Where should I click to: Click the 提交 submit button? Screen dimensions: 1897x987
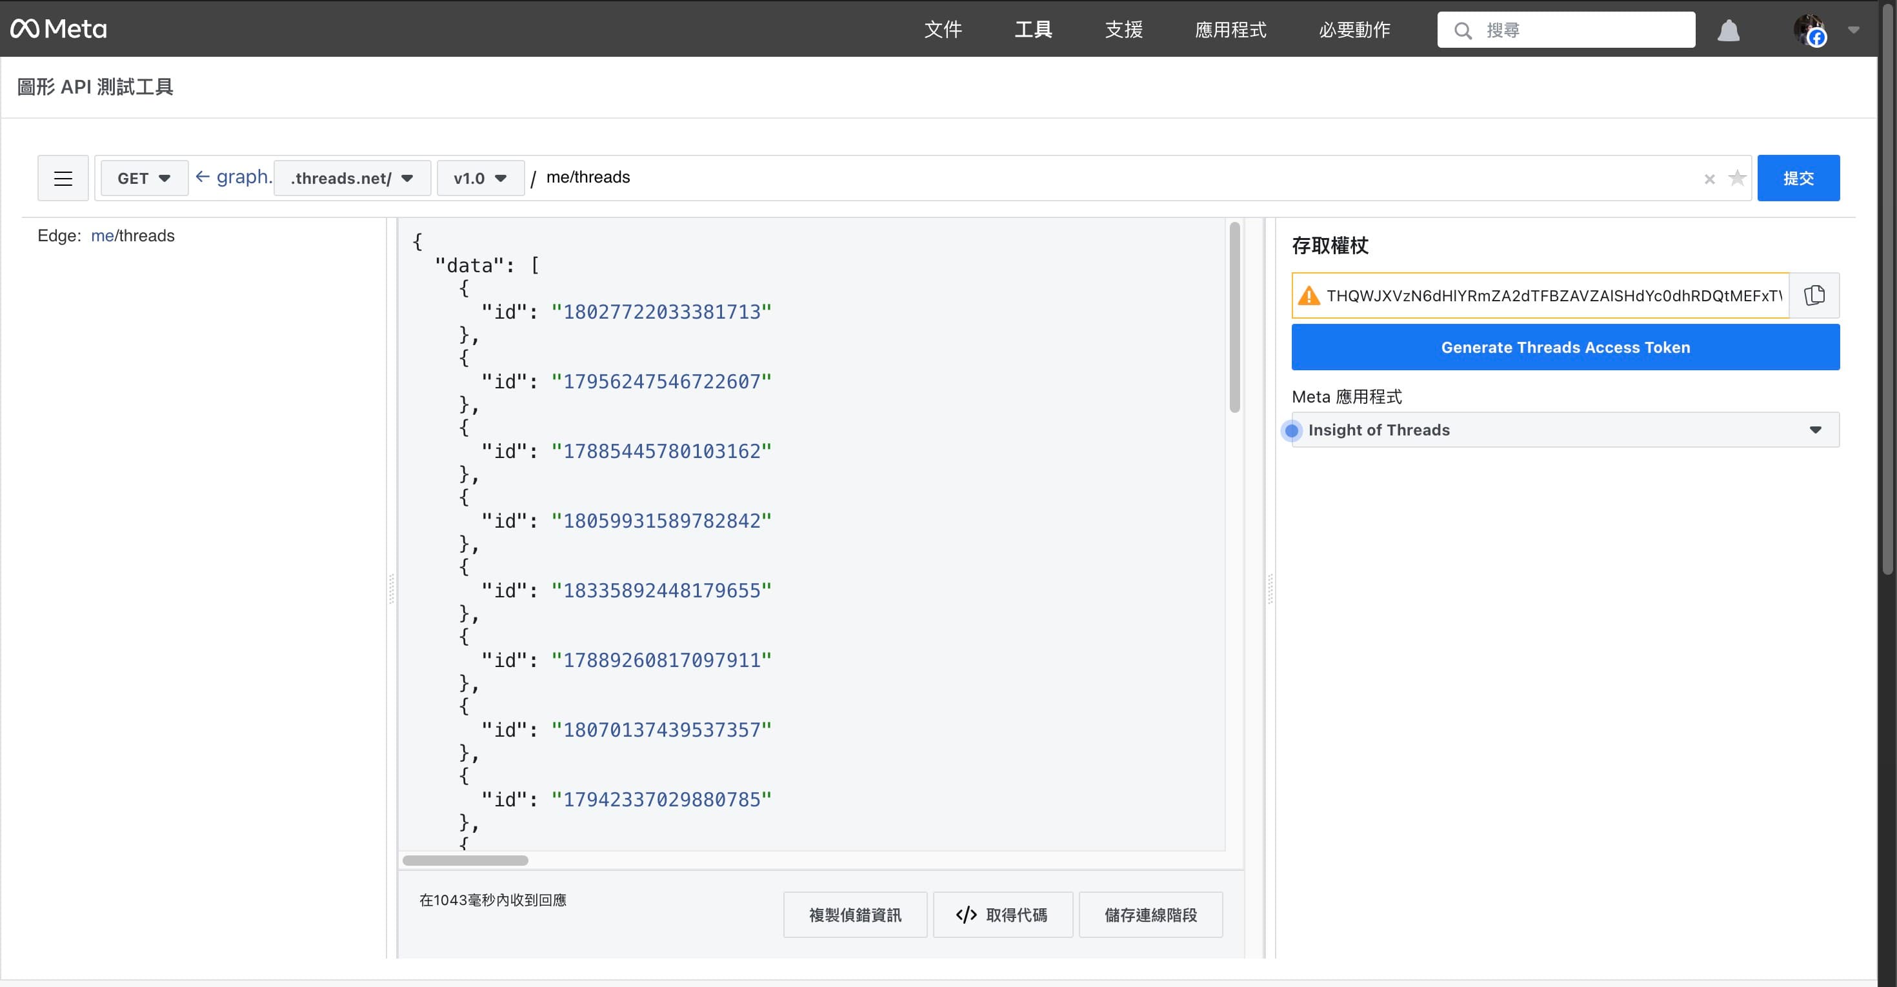click(1798, 177)
